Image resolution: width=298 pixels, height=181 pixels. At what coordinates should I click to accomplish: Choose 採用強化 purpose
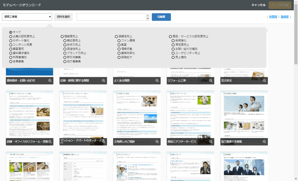coord(173,41)
